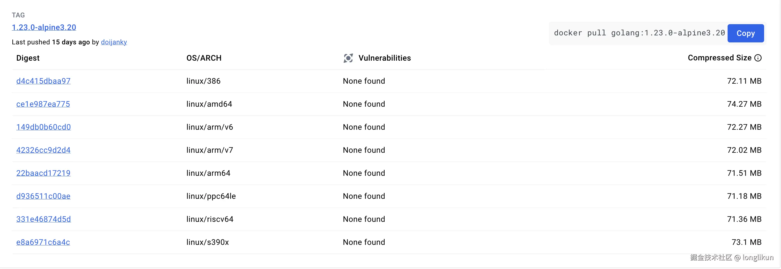Click the Docker Scout vulnerabilities icon
This screenshot has width=781, height=269.
[348, 58]
